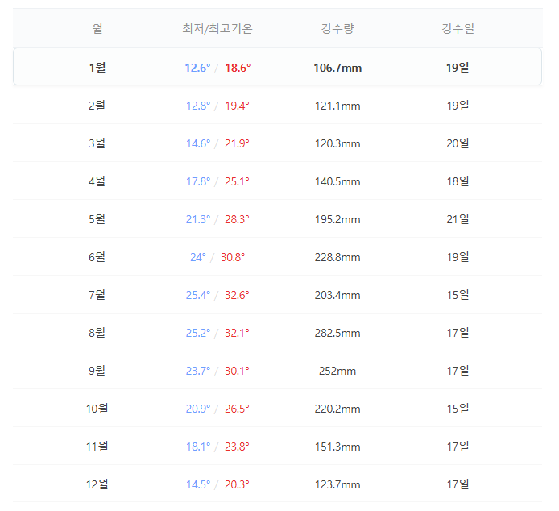Viewport: 559px width, 511px height.
Task: Click the low temperature 21.3° value
Action: coord(198,219)
